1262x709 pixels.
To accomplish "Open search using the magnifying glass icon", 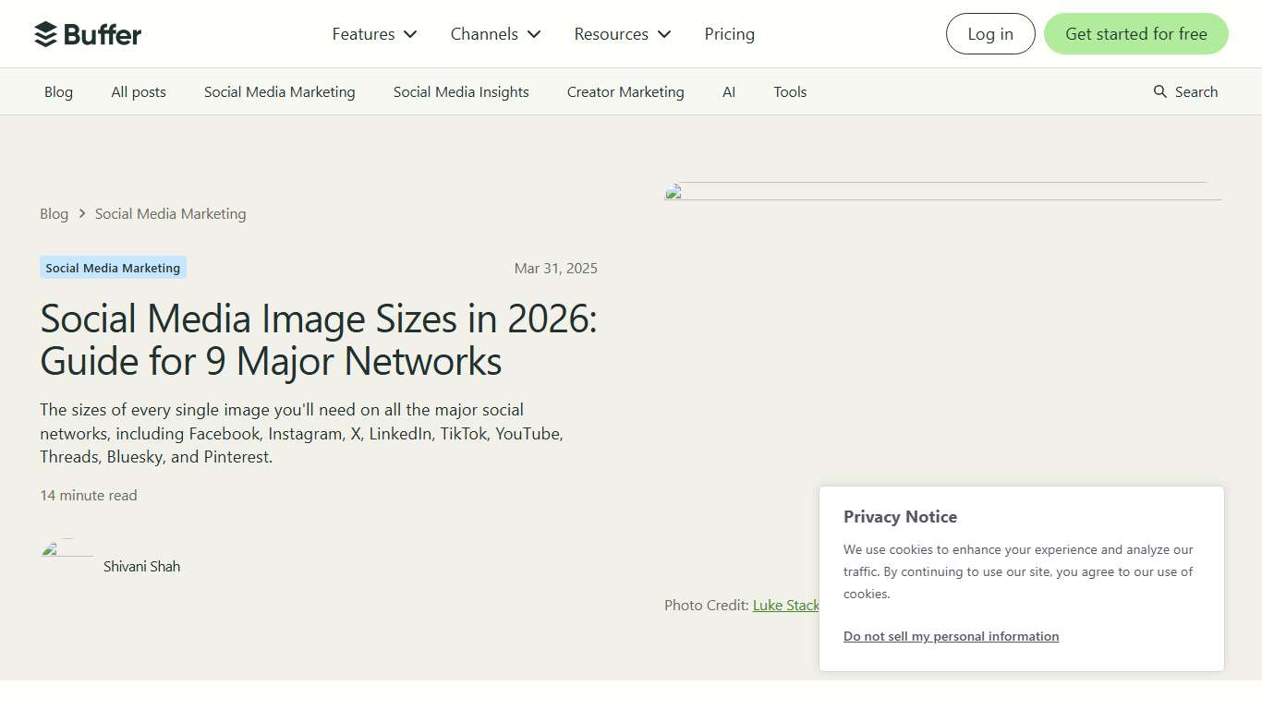I will coord(1159,91).
